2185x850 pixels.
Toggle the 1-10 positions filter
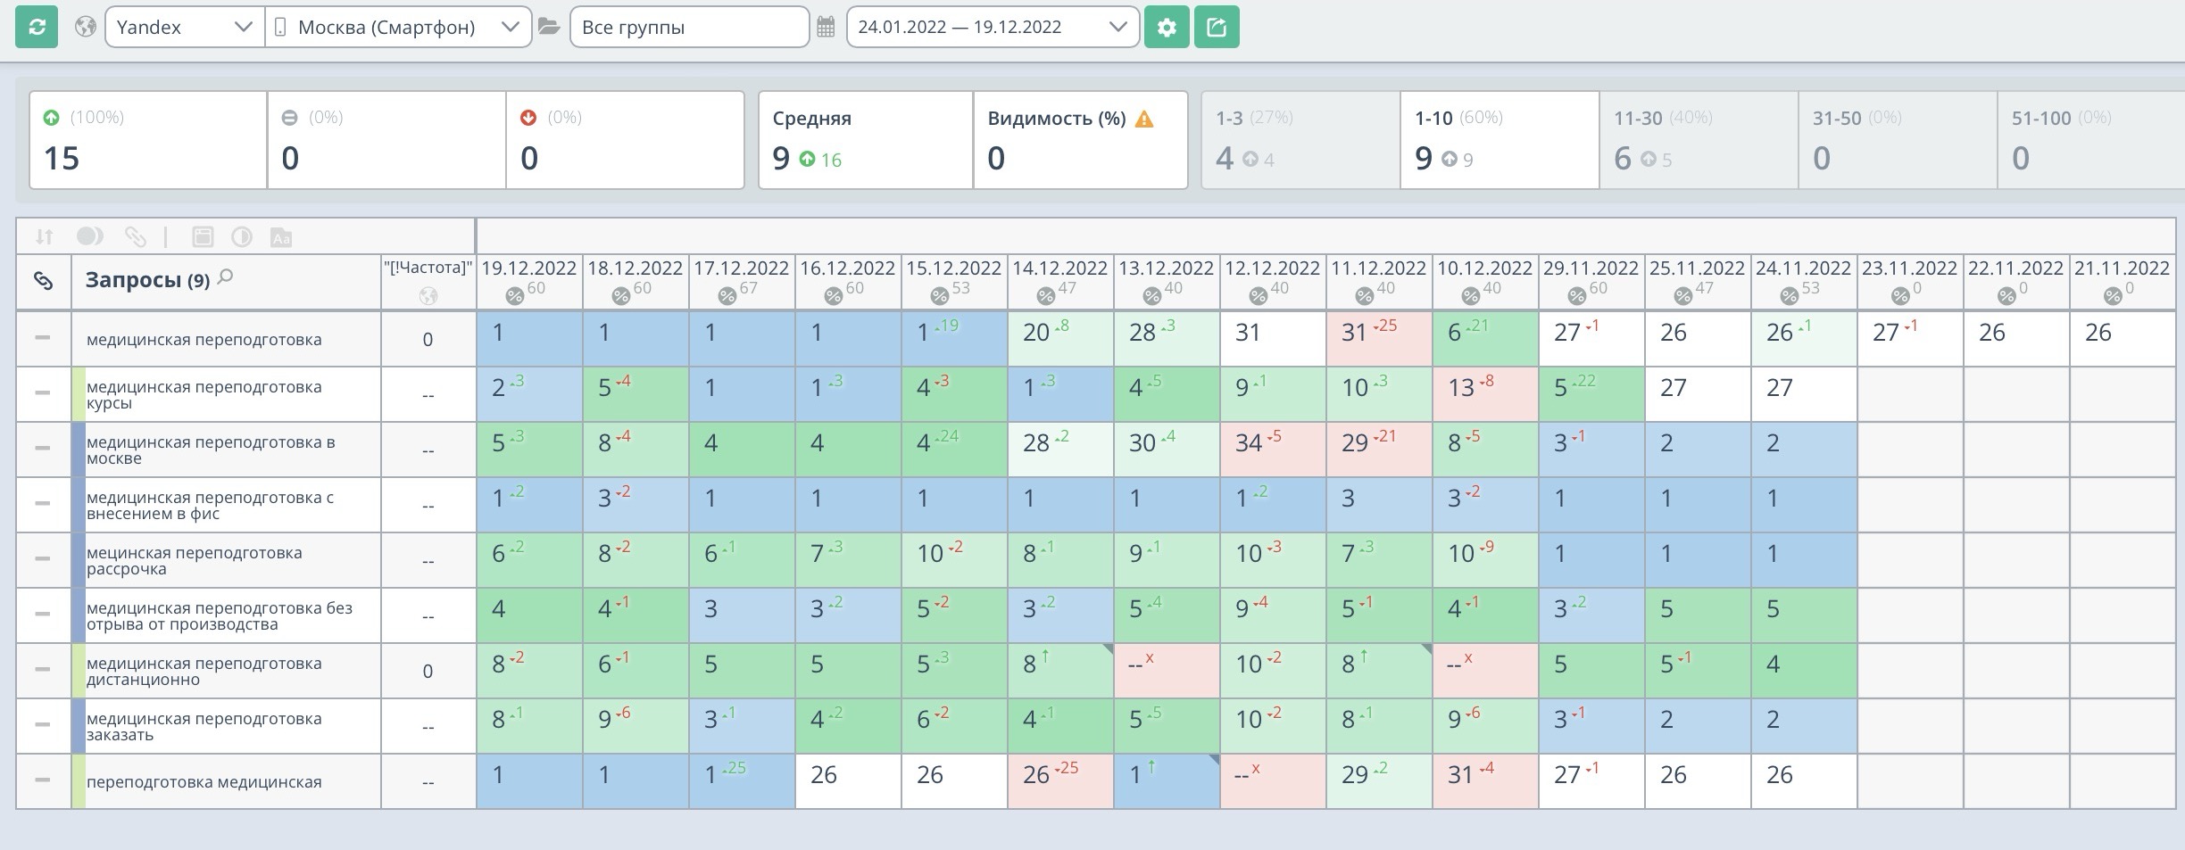[1499, 140]
